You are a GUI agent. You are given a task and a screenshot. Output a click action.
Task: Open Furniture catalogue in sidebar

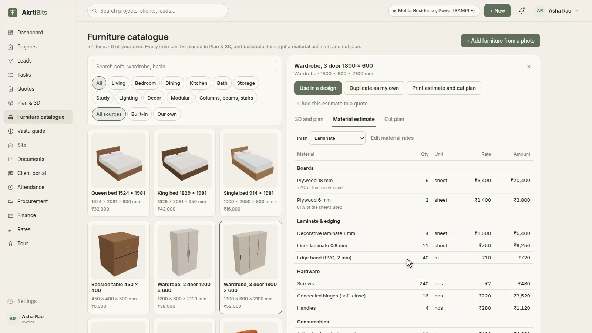point(38,117)
